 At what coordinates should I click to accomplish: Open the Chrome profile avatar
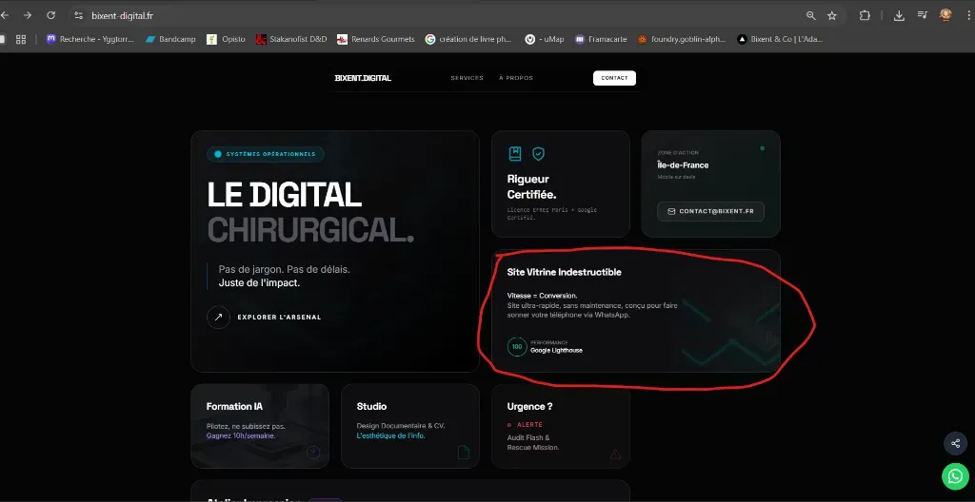click(x=945, y=15)
